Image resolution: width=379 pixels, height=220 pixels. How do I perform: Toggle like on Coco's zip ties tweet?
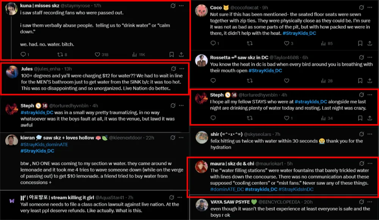287,44
